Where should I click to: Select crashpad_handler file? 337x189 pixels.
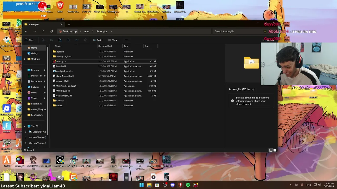[105, 71]
